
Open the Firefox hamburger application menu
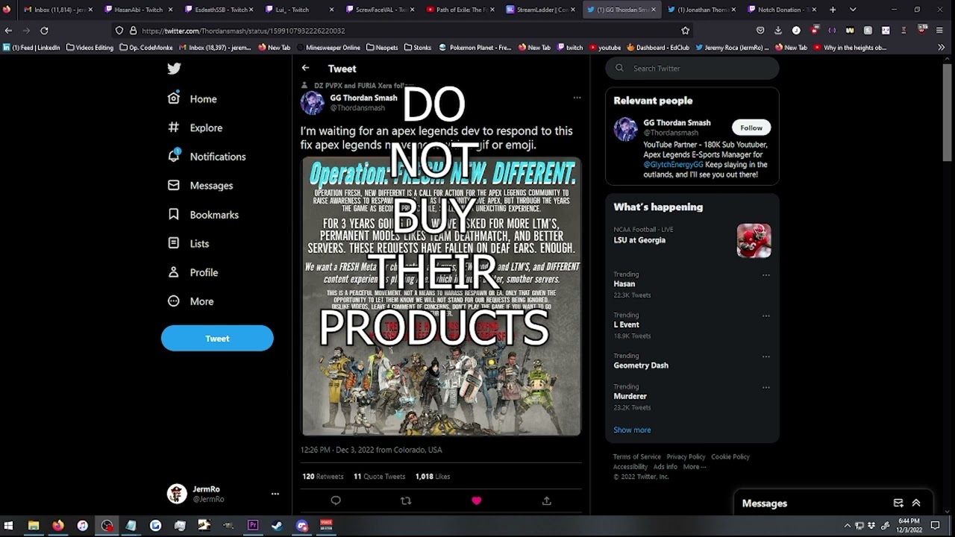click(939, 31)
